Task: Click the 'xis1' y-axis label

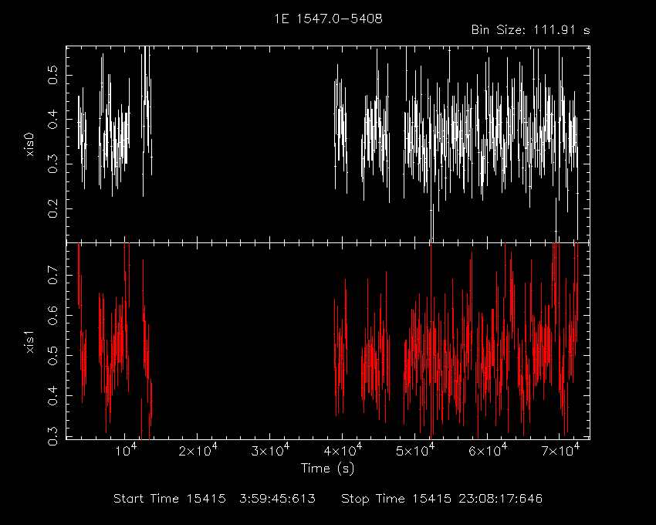Action: coord(29,341)
